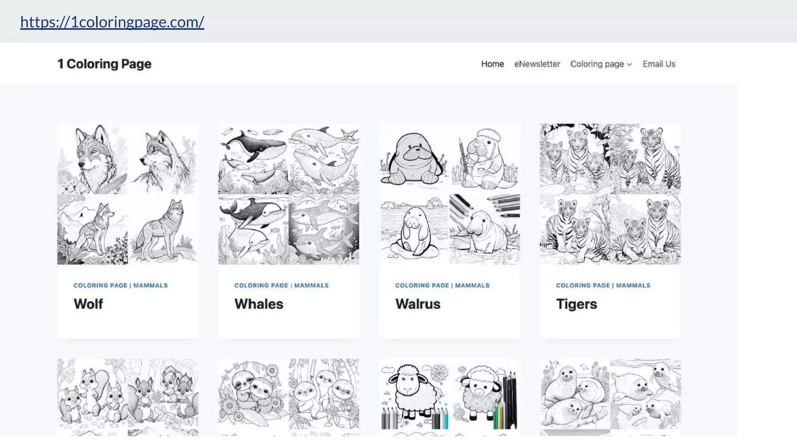Select Coloring Page category above Whales
Screen dimensions: 797x448
click(x=261, y=285)
